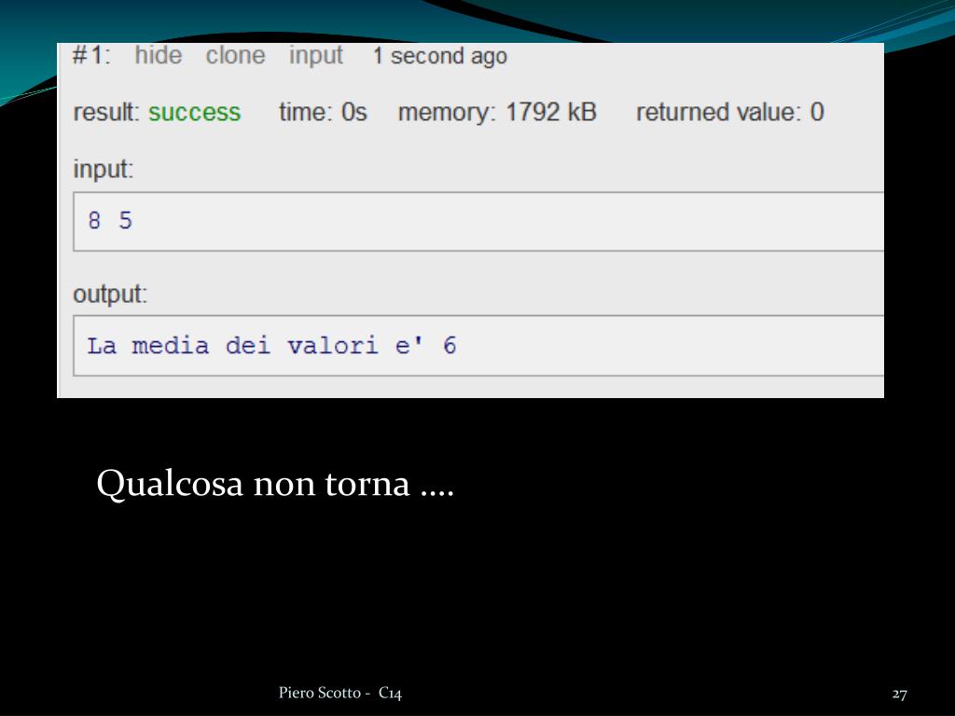Click the 'memory: 1792 kB' value
Image resolution: width=955 pixels, height=716 pixels.
(497, 112)
